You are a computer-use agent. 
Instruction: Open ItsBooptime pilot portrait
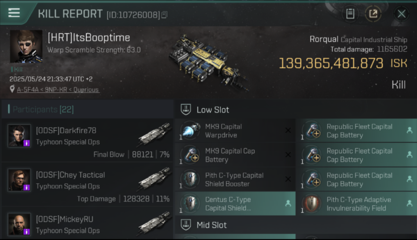tap(26, 46)
